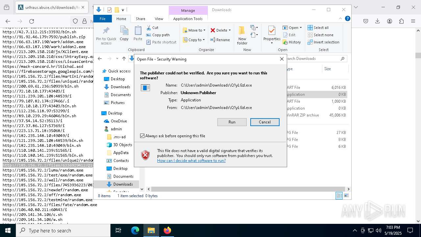Click Save to Pocket icon
This screenshot has height=237, width=421.
[366, 21]
